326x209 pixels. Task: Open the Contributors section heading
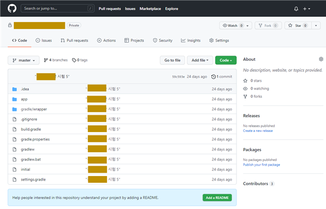255,184
